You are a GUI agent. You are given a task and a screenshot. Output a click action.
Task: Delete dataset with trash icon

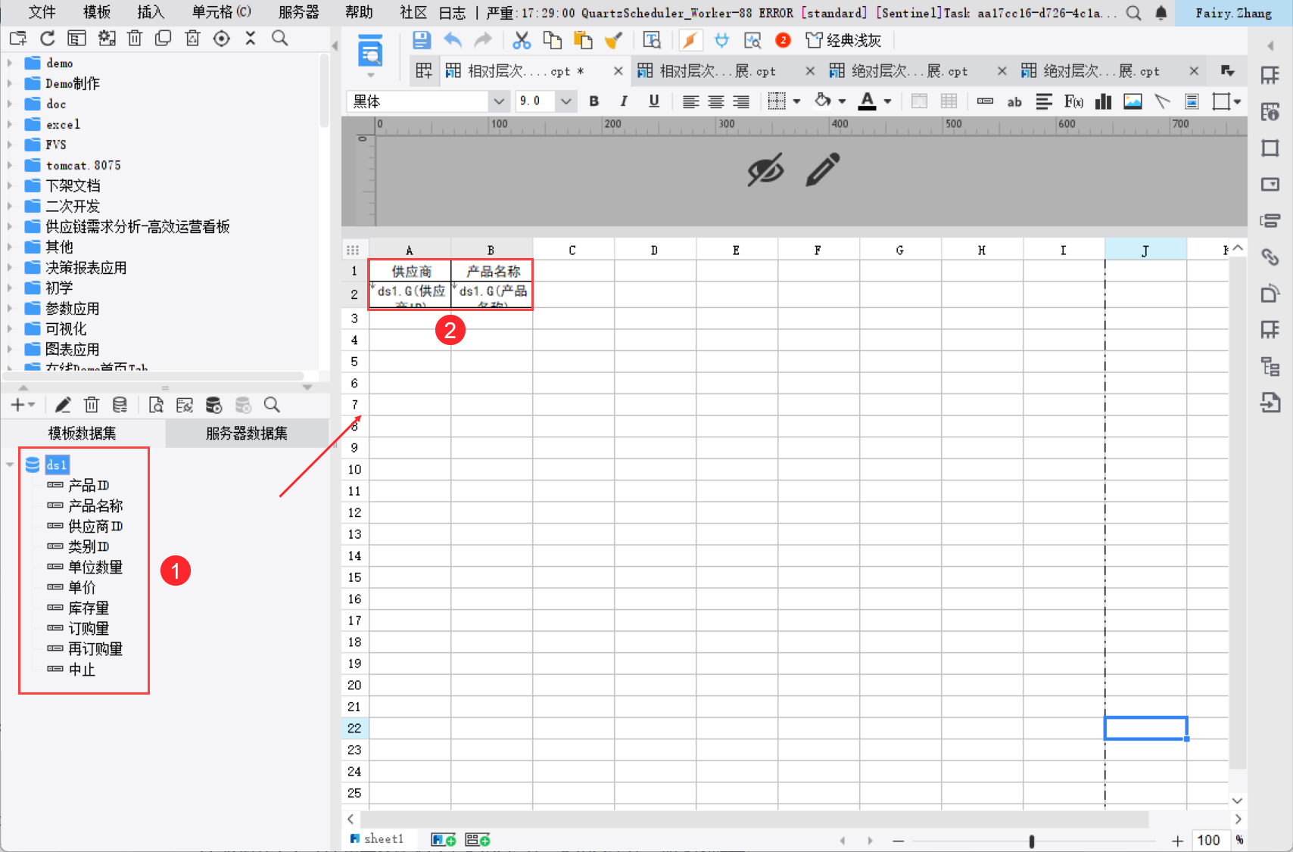92,406
